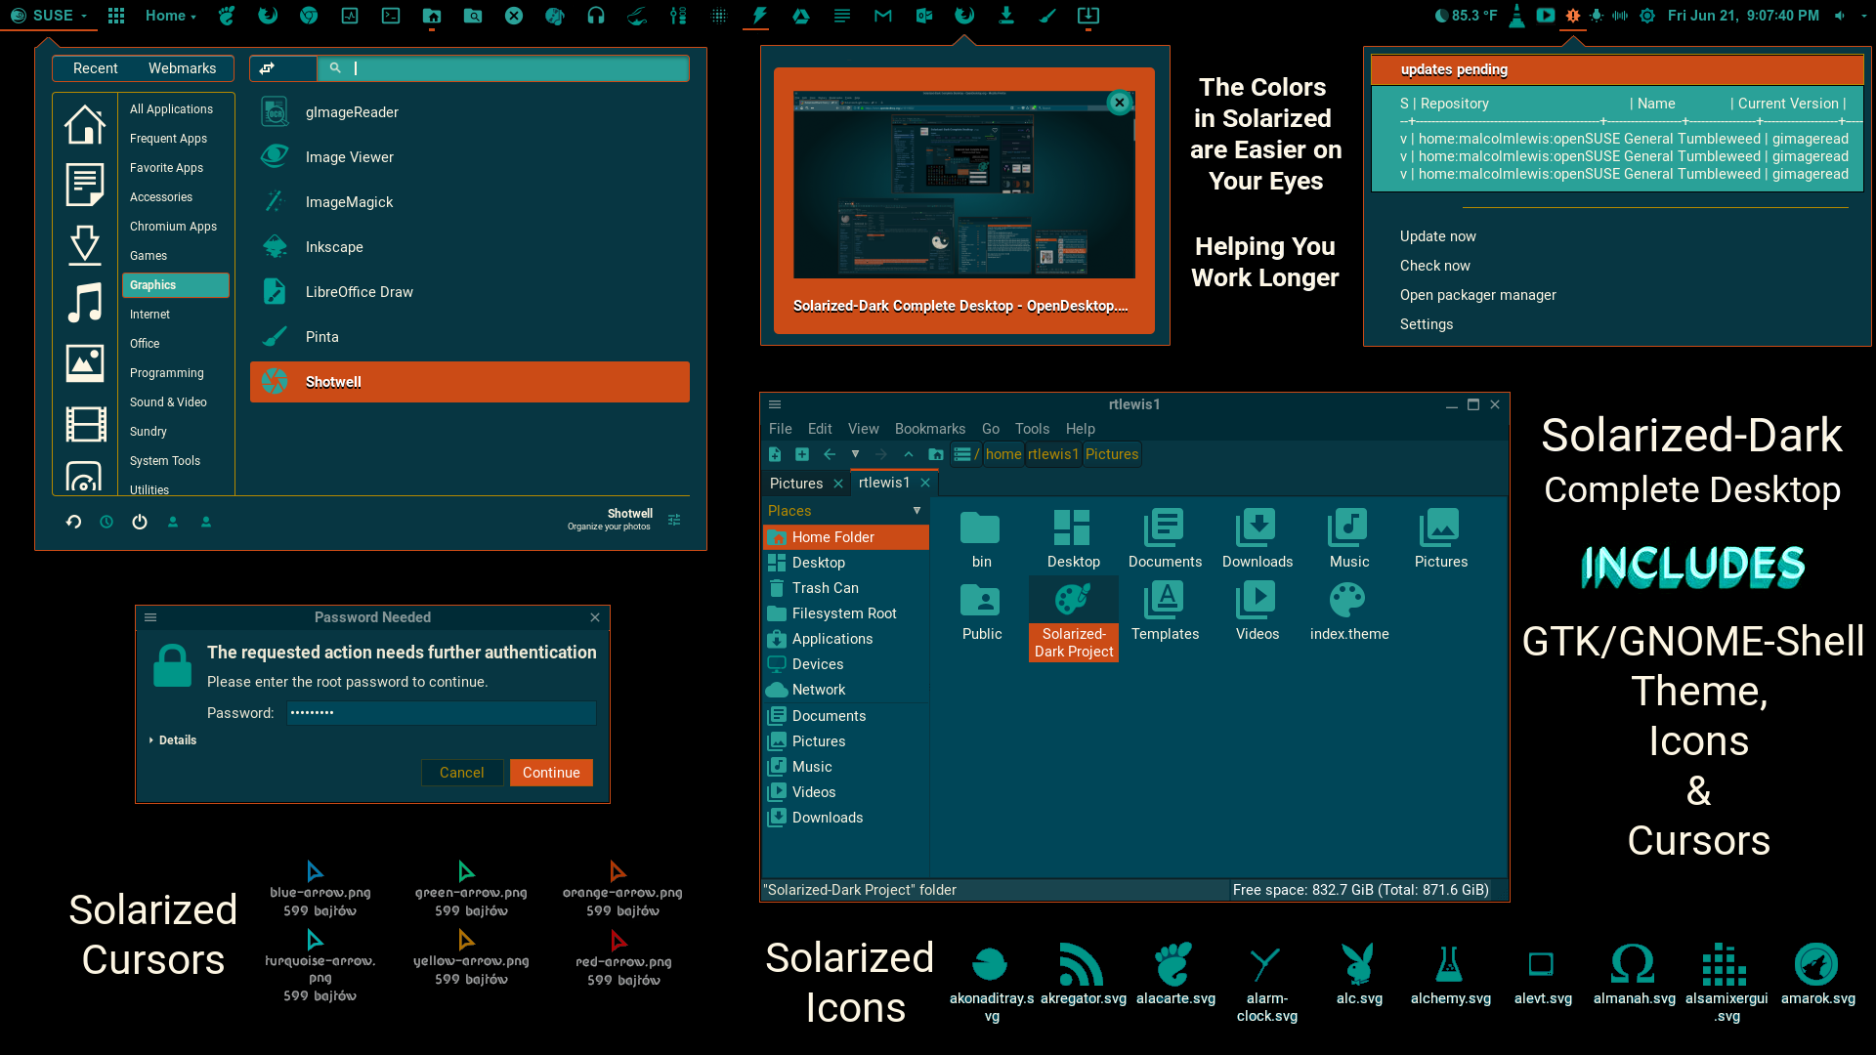This screenshot has height=1055, width=1876.
Task: Open the weather indicator showing 85.3 °F
Action: 1466,16
